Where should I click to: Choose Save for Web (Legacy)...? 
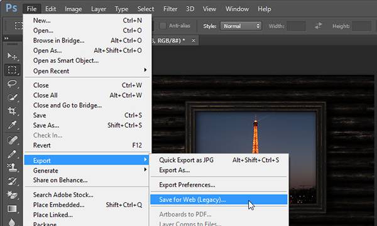(219, 200)
